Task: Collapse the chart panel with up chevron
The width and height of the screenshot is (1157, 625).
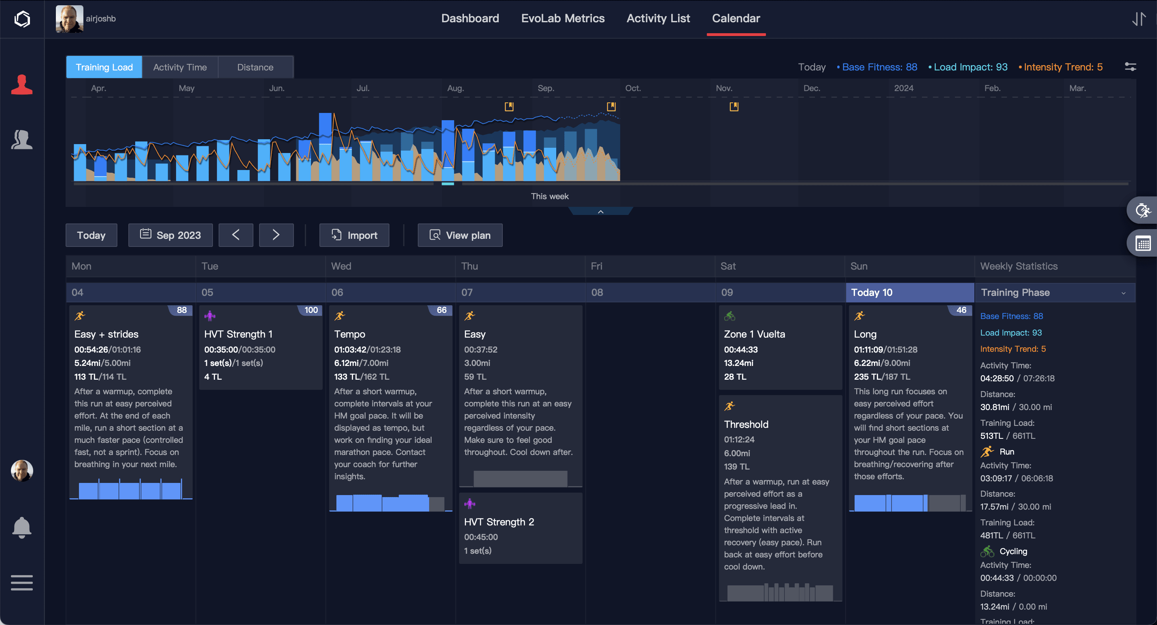Action: 600,211
